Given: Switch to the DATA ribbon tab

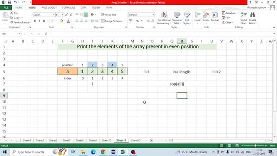Looking at the screenshot, I should (84, 8).
